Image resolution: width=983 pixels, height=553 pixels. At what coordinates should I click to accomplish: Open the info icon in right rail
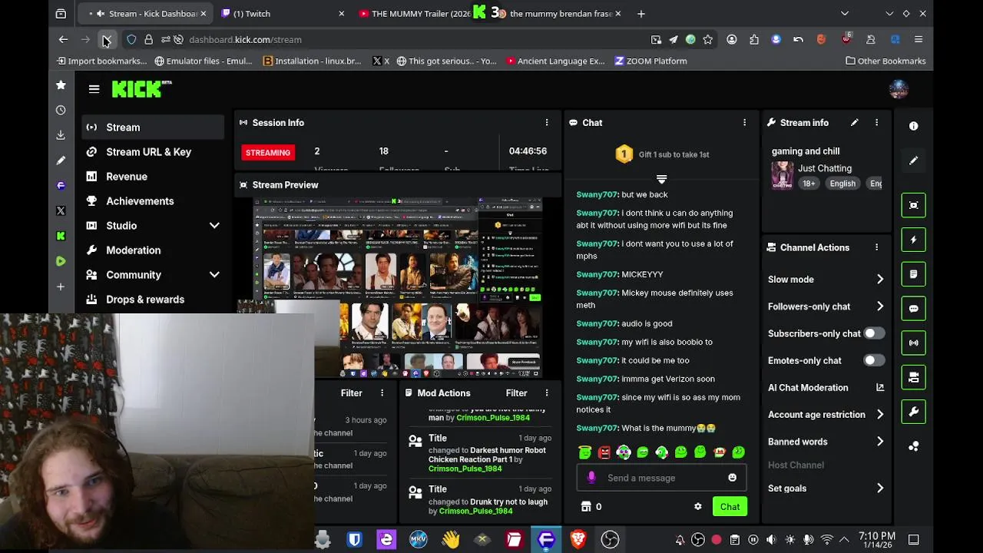point(913,126)
